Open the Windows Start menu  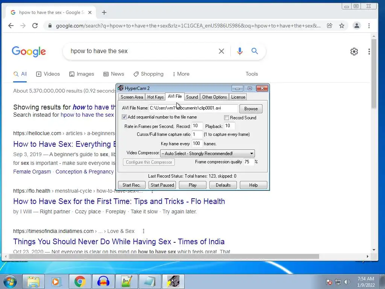pos(10,281)
